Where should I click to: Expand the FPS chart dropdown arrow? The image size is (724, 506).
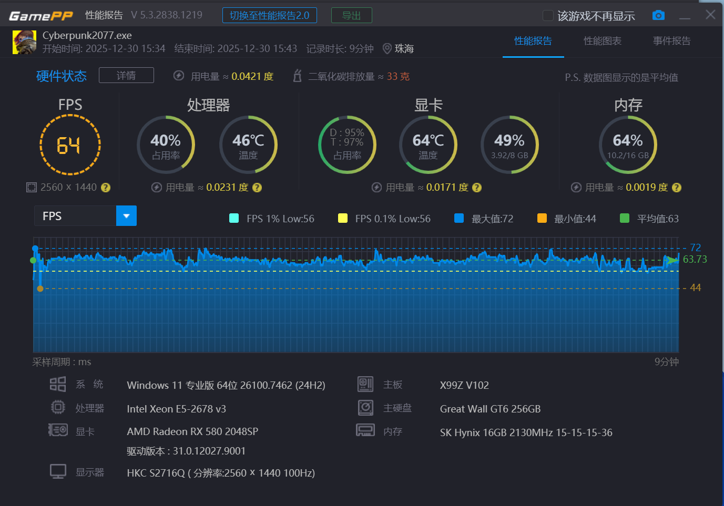click(126, 216)
